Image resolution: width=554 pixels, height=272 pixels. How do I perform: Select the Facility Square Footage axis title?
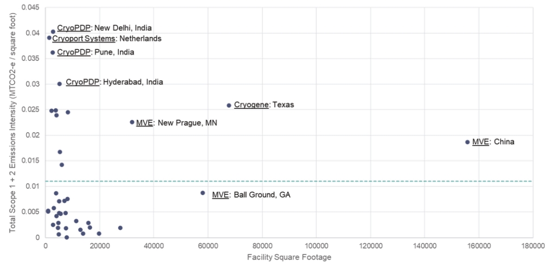click(288, 257)
